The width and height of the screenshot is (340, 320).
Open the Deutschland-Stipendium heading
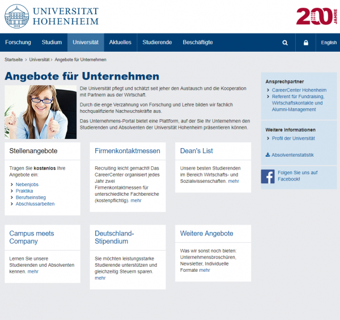(114, 237)
